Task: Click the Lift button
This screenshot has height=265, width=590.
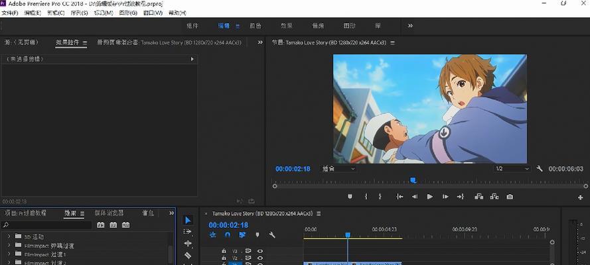Action: click(479, 196)
